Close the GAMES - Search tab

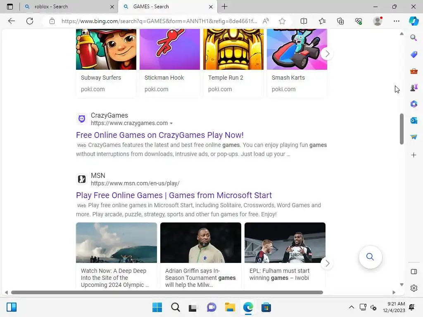pos(211,7)
